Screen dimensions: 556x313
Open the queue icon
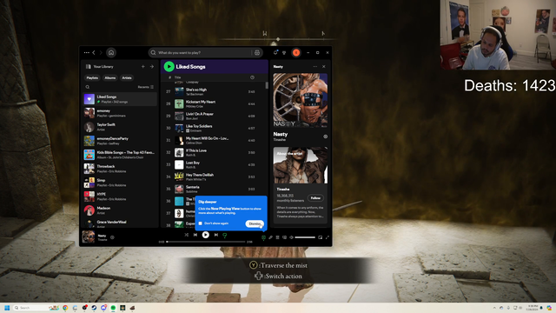tap(278, 237)
